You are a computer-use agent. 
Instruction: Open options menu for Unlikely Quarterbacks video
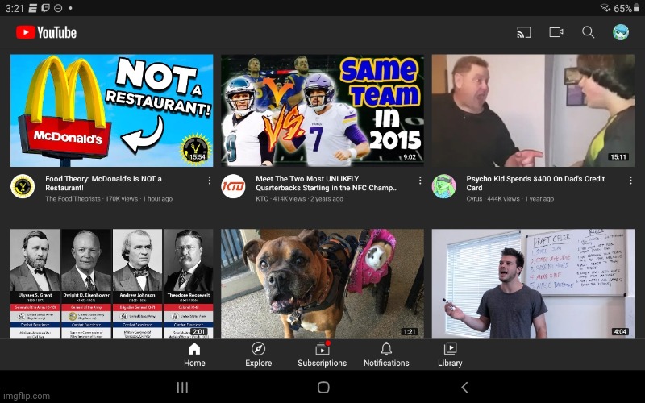click(x=420, y=180)
